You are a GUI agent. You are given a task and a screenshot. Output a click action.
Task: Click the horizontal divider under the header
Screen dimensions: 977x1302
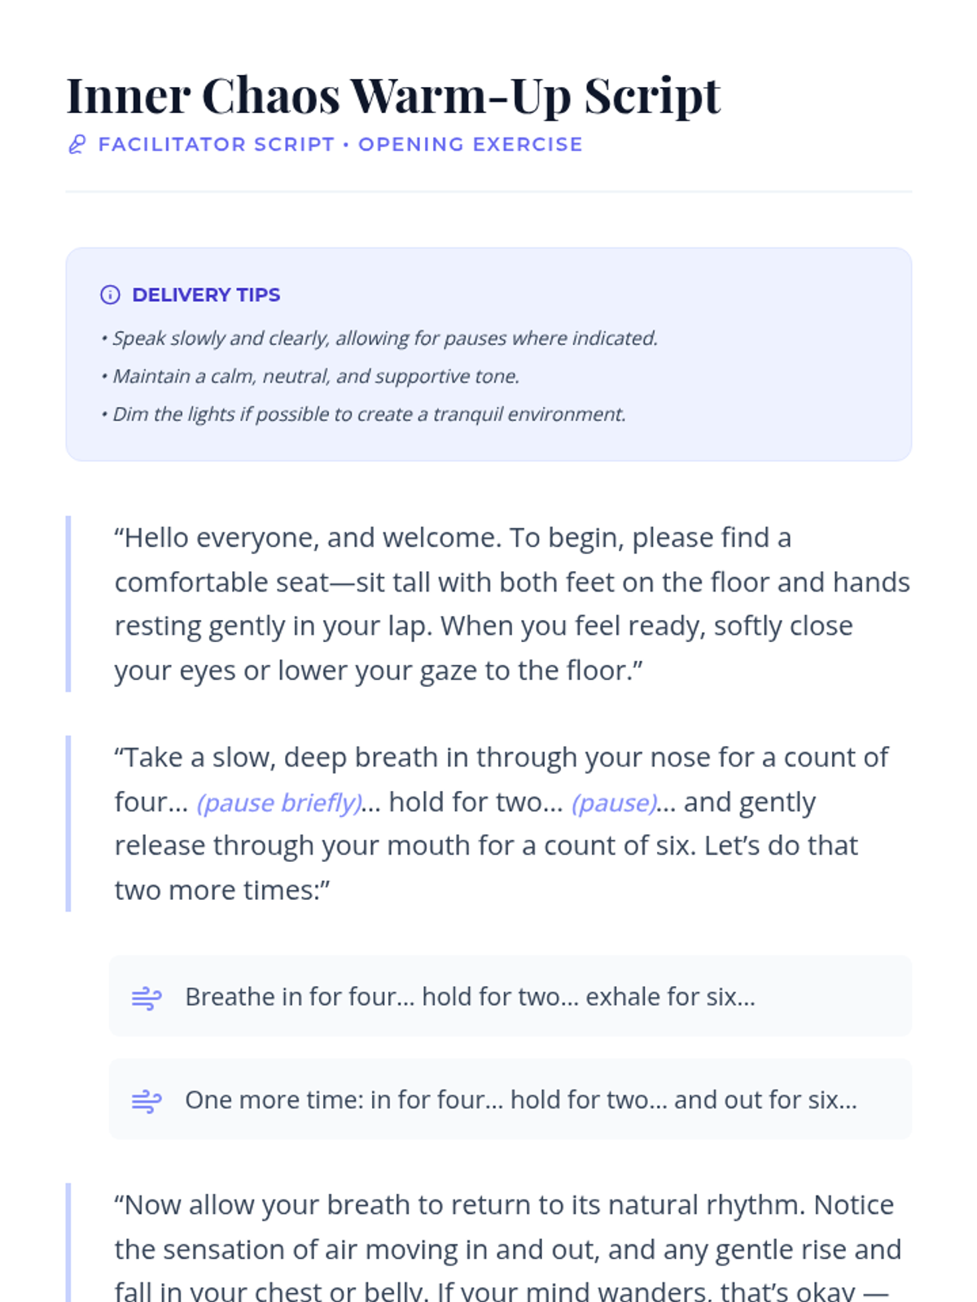[x=488, y=192]
